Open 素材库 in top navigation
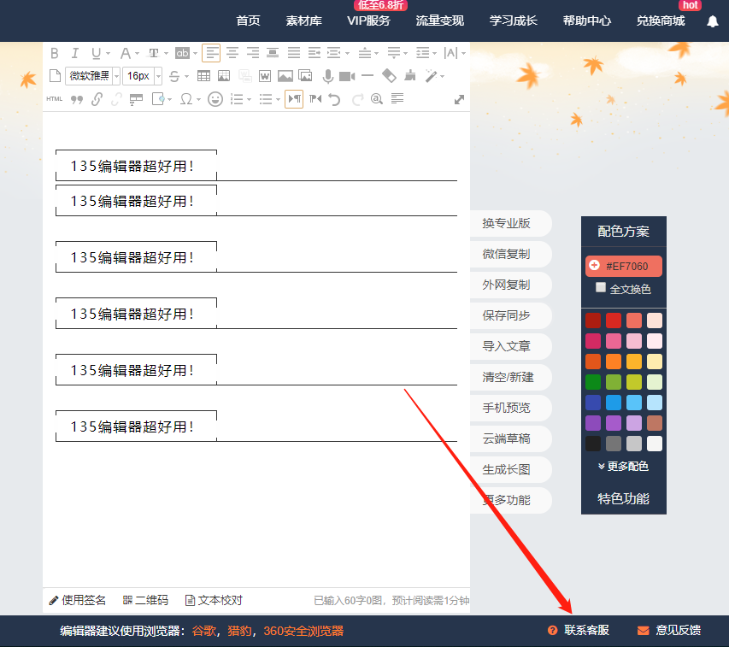729x647 pixels. [303, 21]
